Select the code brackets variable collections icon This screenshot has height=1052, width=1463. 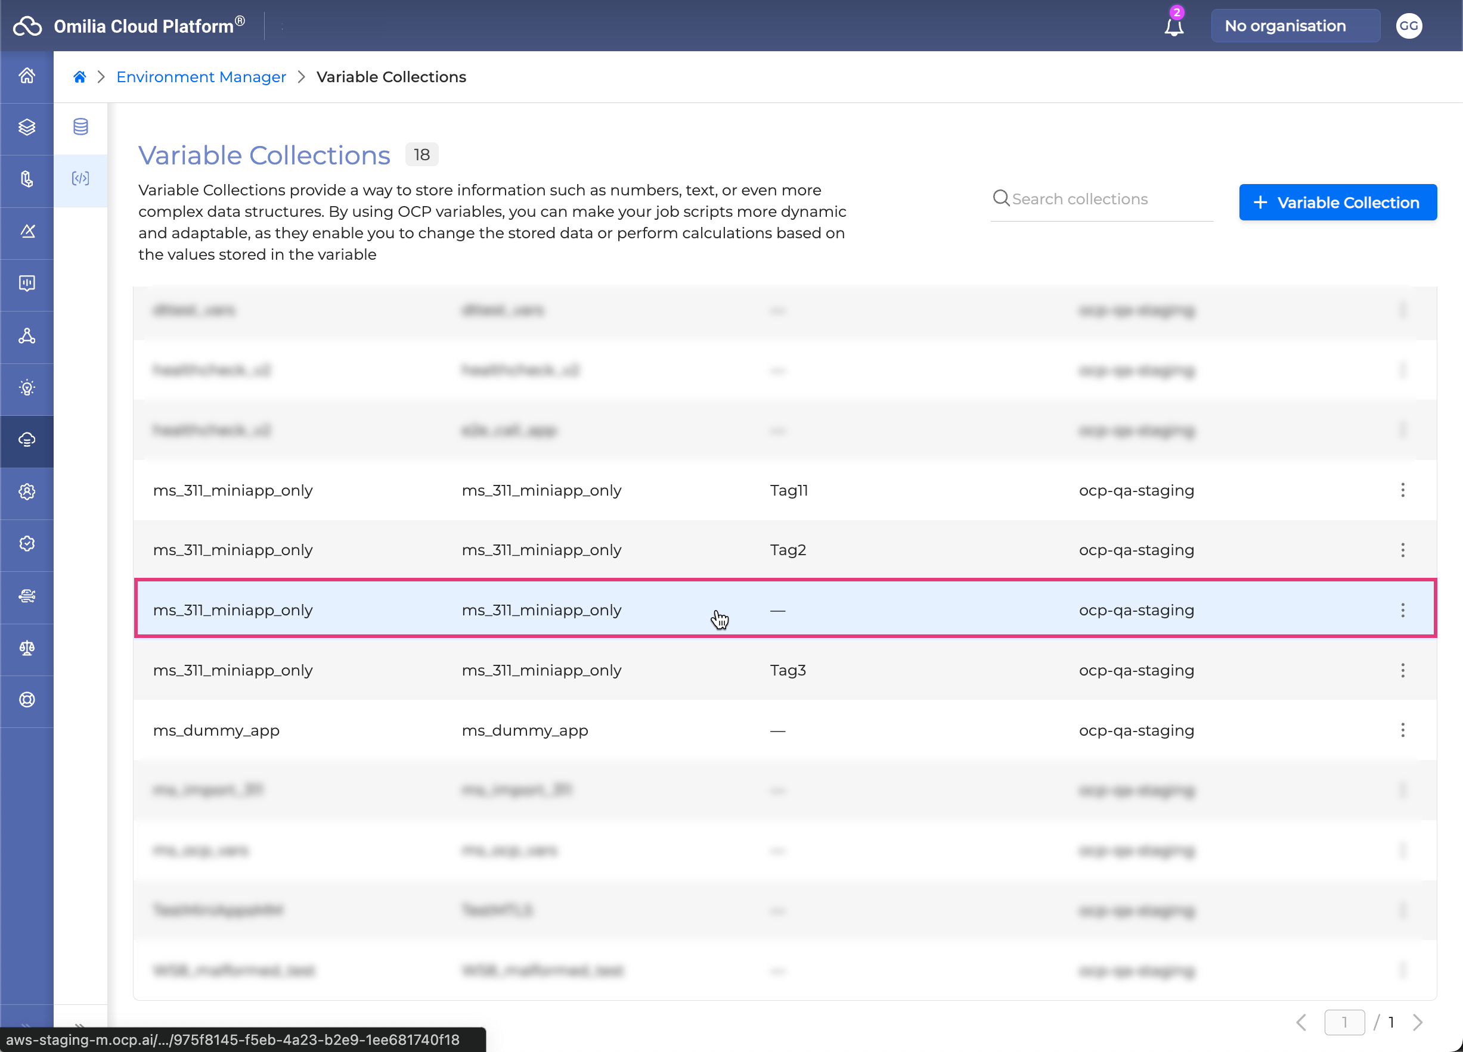pos(80,179)
